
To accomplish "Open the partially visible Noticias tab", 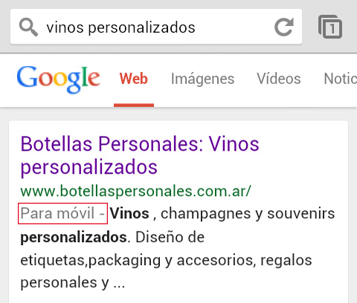I will tap(341, 79).
